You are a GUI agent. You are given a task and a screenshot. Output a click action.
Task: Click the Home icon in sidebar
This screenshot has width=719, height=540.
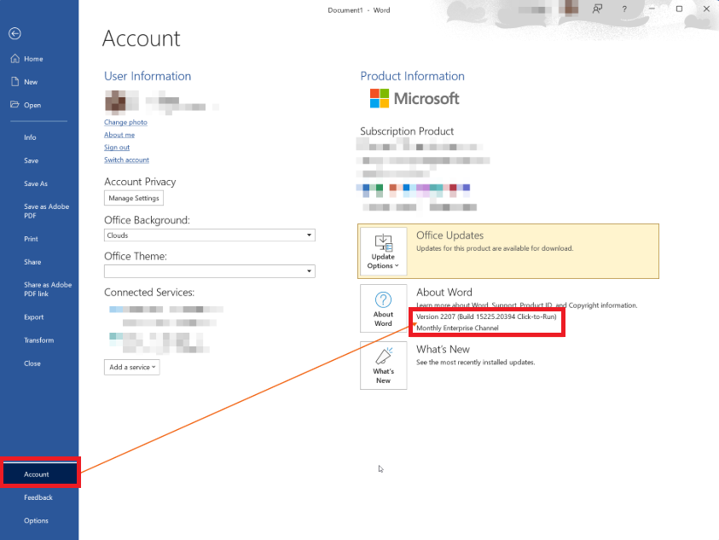click(15, 58)
